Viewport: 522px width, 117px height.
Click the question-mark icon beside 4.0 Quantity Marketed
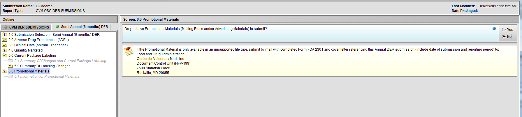click(5, 50)
